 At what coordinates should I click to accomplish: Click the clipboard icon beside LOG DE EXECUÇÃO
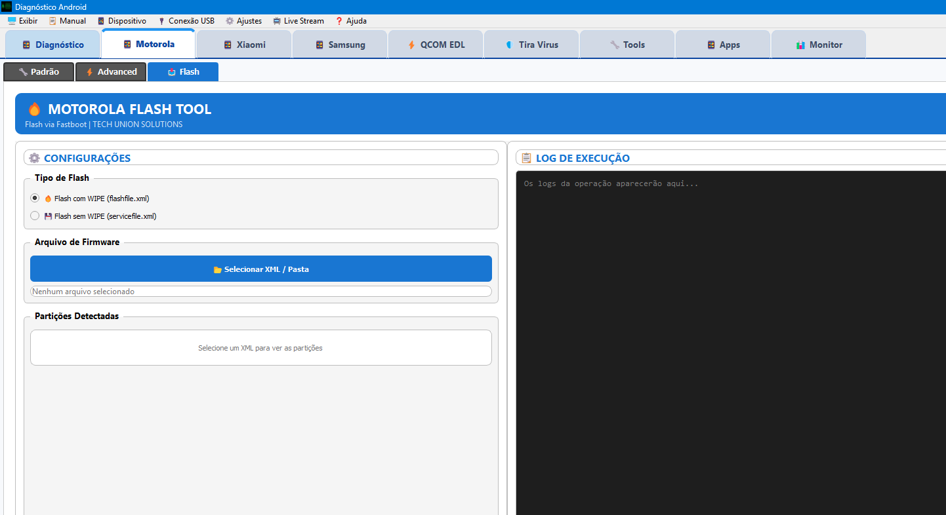coord(526,158)
